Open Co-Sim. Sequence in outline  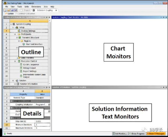click(31, 65)
